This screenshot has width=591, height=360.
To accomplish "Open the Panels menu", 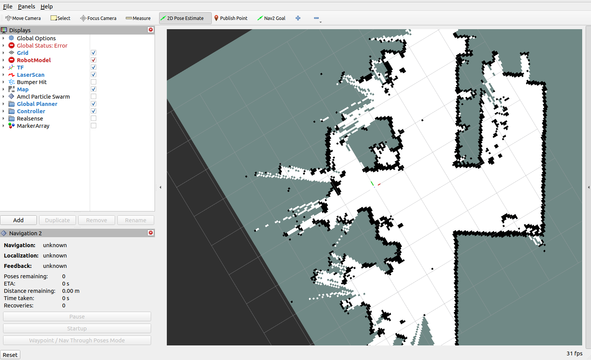I will (26, 7).
